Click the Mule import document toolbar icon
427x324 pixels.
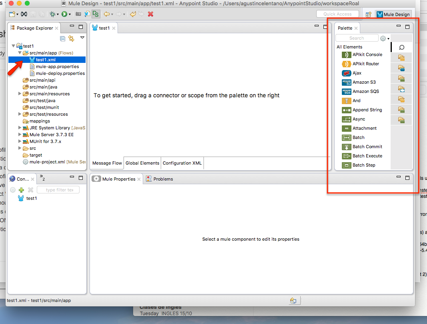[87, 14]
